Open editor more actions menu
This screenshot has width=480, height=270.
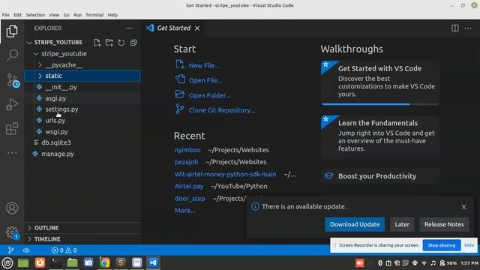coord(468,28)
